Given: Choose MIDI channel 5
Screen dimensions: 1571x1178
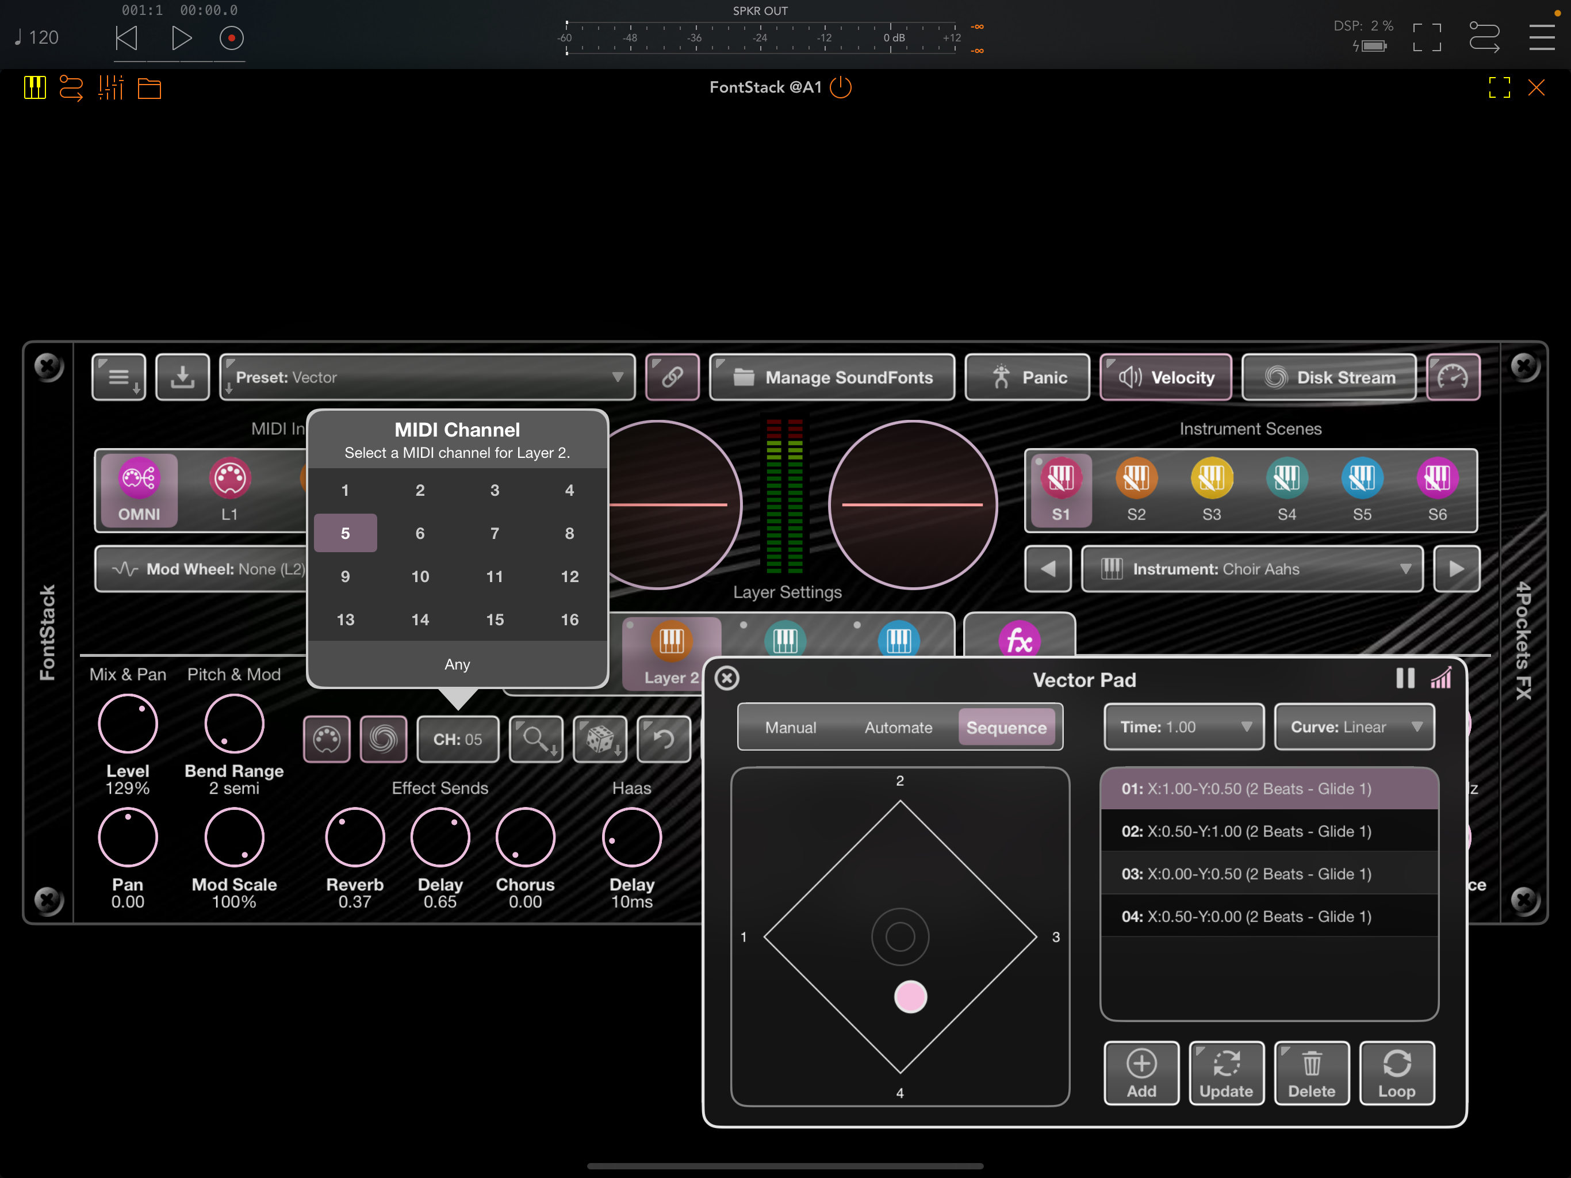Looking at the screenshot, I should point(345,534).
